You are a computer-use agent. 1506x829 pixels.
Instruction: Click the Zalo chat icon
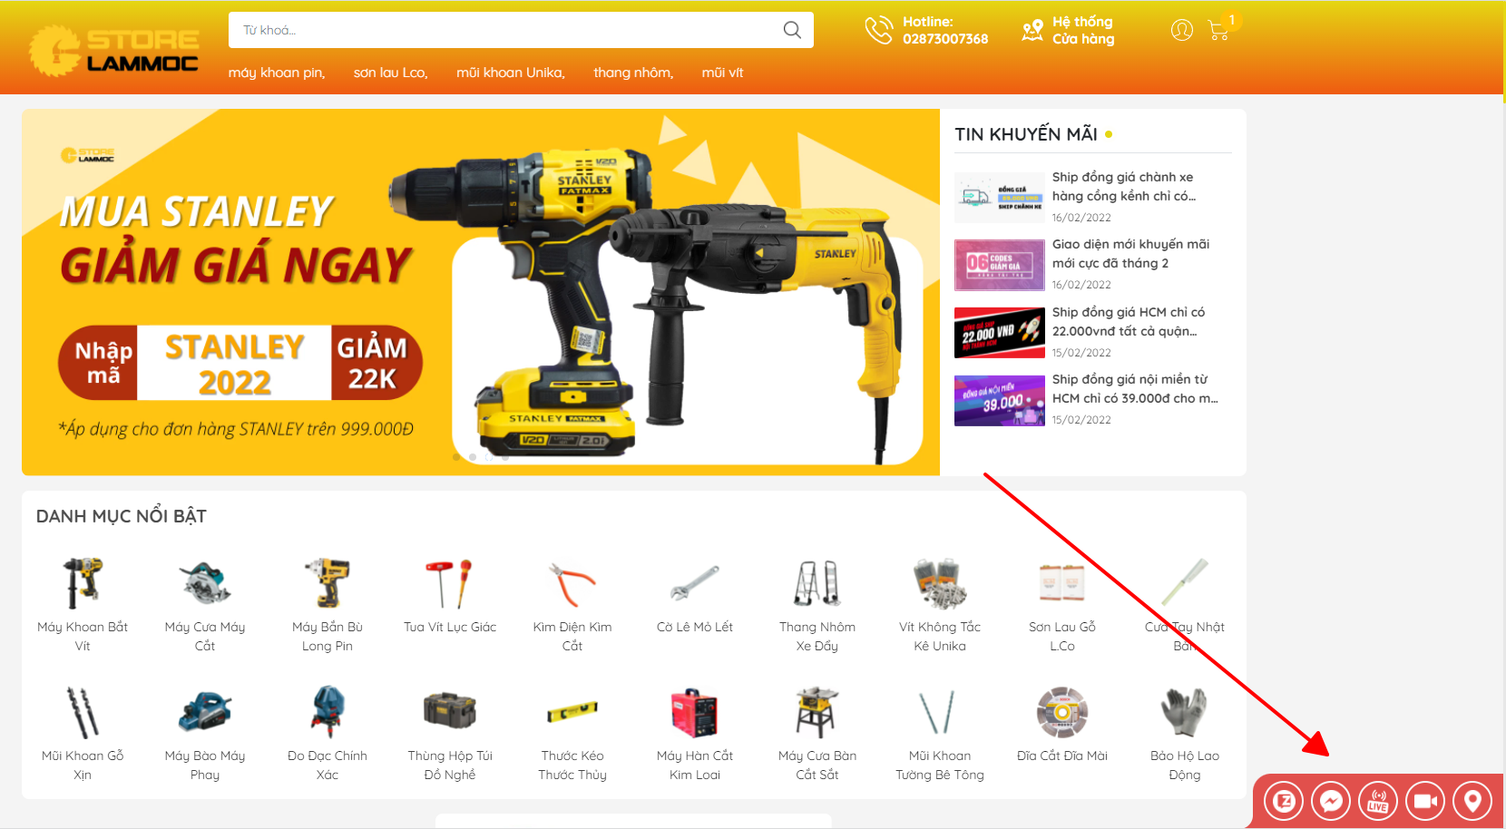pyautogui.click(x=1284, y=801)
